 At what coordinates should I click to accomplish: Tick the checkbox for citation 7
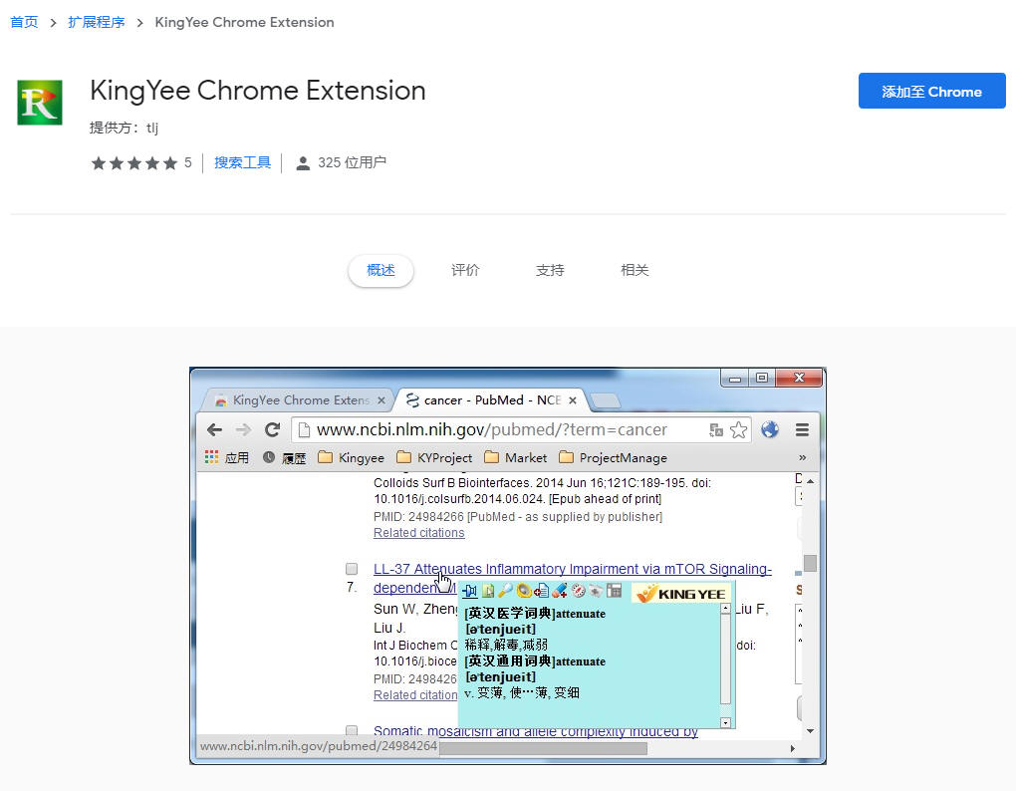tap(352, 569)
